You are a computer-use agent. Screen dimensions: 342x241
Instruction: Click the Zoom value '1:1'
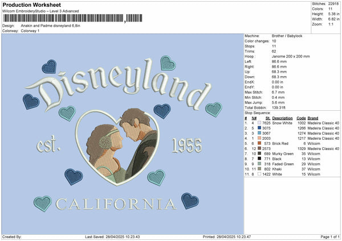(x=331, y=24)
